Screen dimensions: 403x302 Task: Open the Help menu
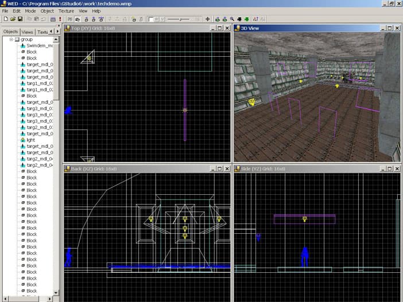(96, 11)
